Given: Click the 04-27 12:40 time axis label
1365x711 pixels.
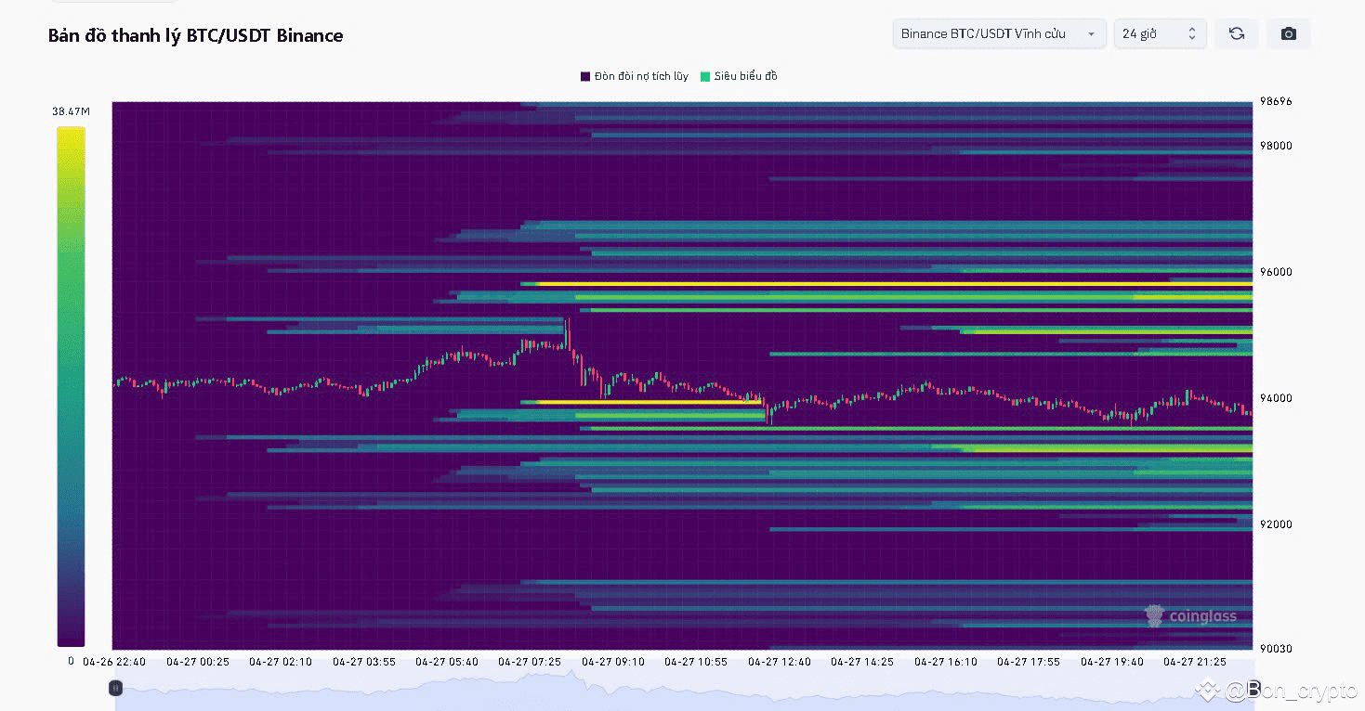Looking at the screenshot, I should click(780, 662).
